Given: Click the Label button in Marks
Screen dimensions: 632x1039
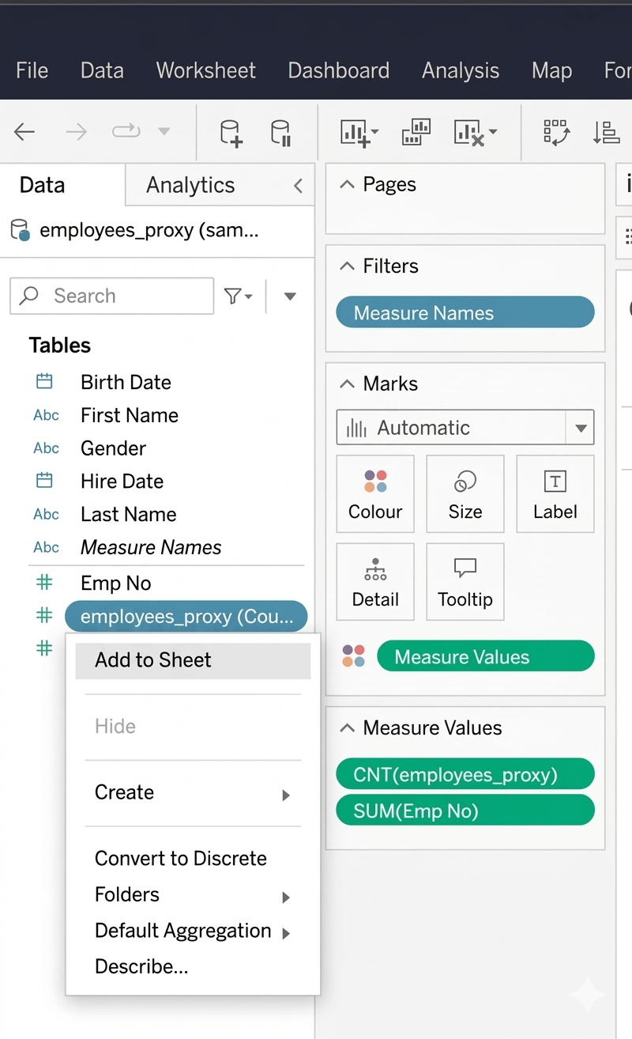Looking at the screenshot, I should coord(555,494).
